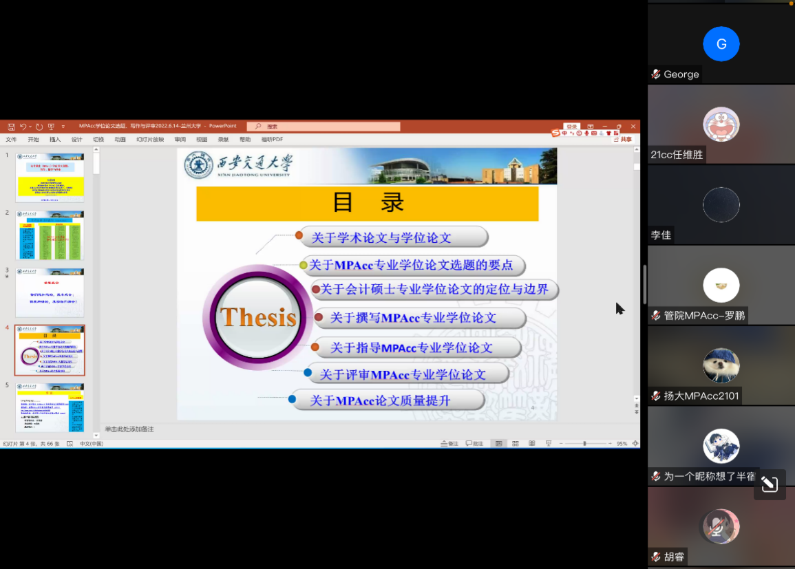
Task: Toggle the 批注 comments pane button
Action: click(474, 444)
